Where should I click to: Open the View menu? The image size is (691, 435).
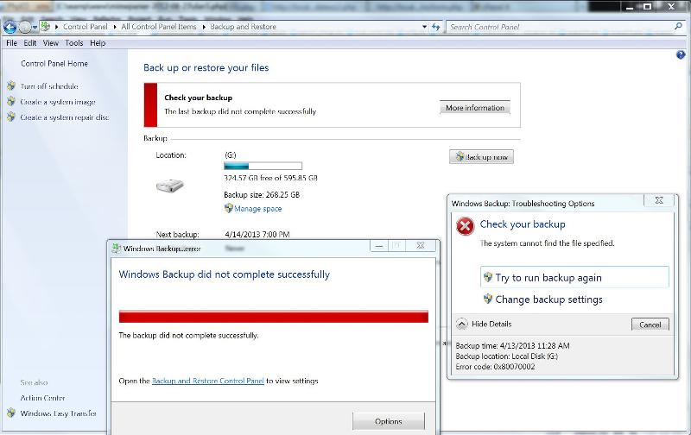click(x=51, y=42)
